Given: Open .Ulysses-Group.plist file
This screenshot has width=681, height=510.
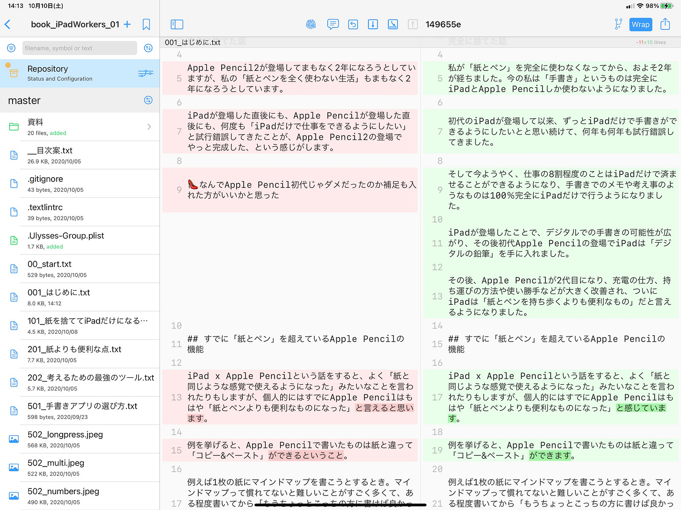Looking at the screenshot, I should click(80, 240).
